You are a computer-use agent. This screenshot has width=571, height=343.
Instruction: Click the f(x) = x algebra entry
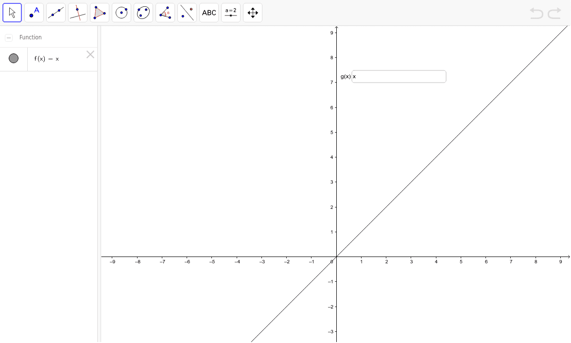47,59
